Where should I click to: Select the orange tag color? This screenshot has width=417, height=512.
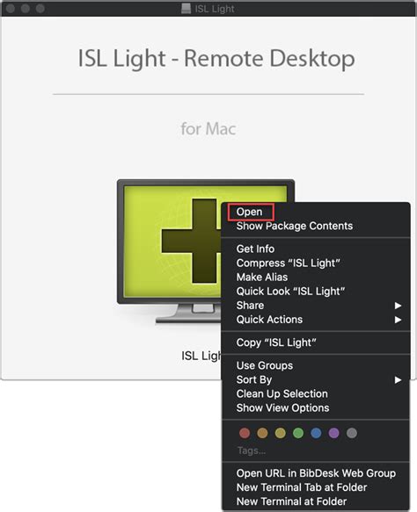pyautogui.click(x=262, y=433)
